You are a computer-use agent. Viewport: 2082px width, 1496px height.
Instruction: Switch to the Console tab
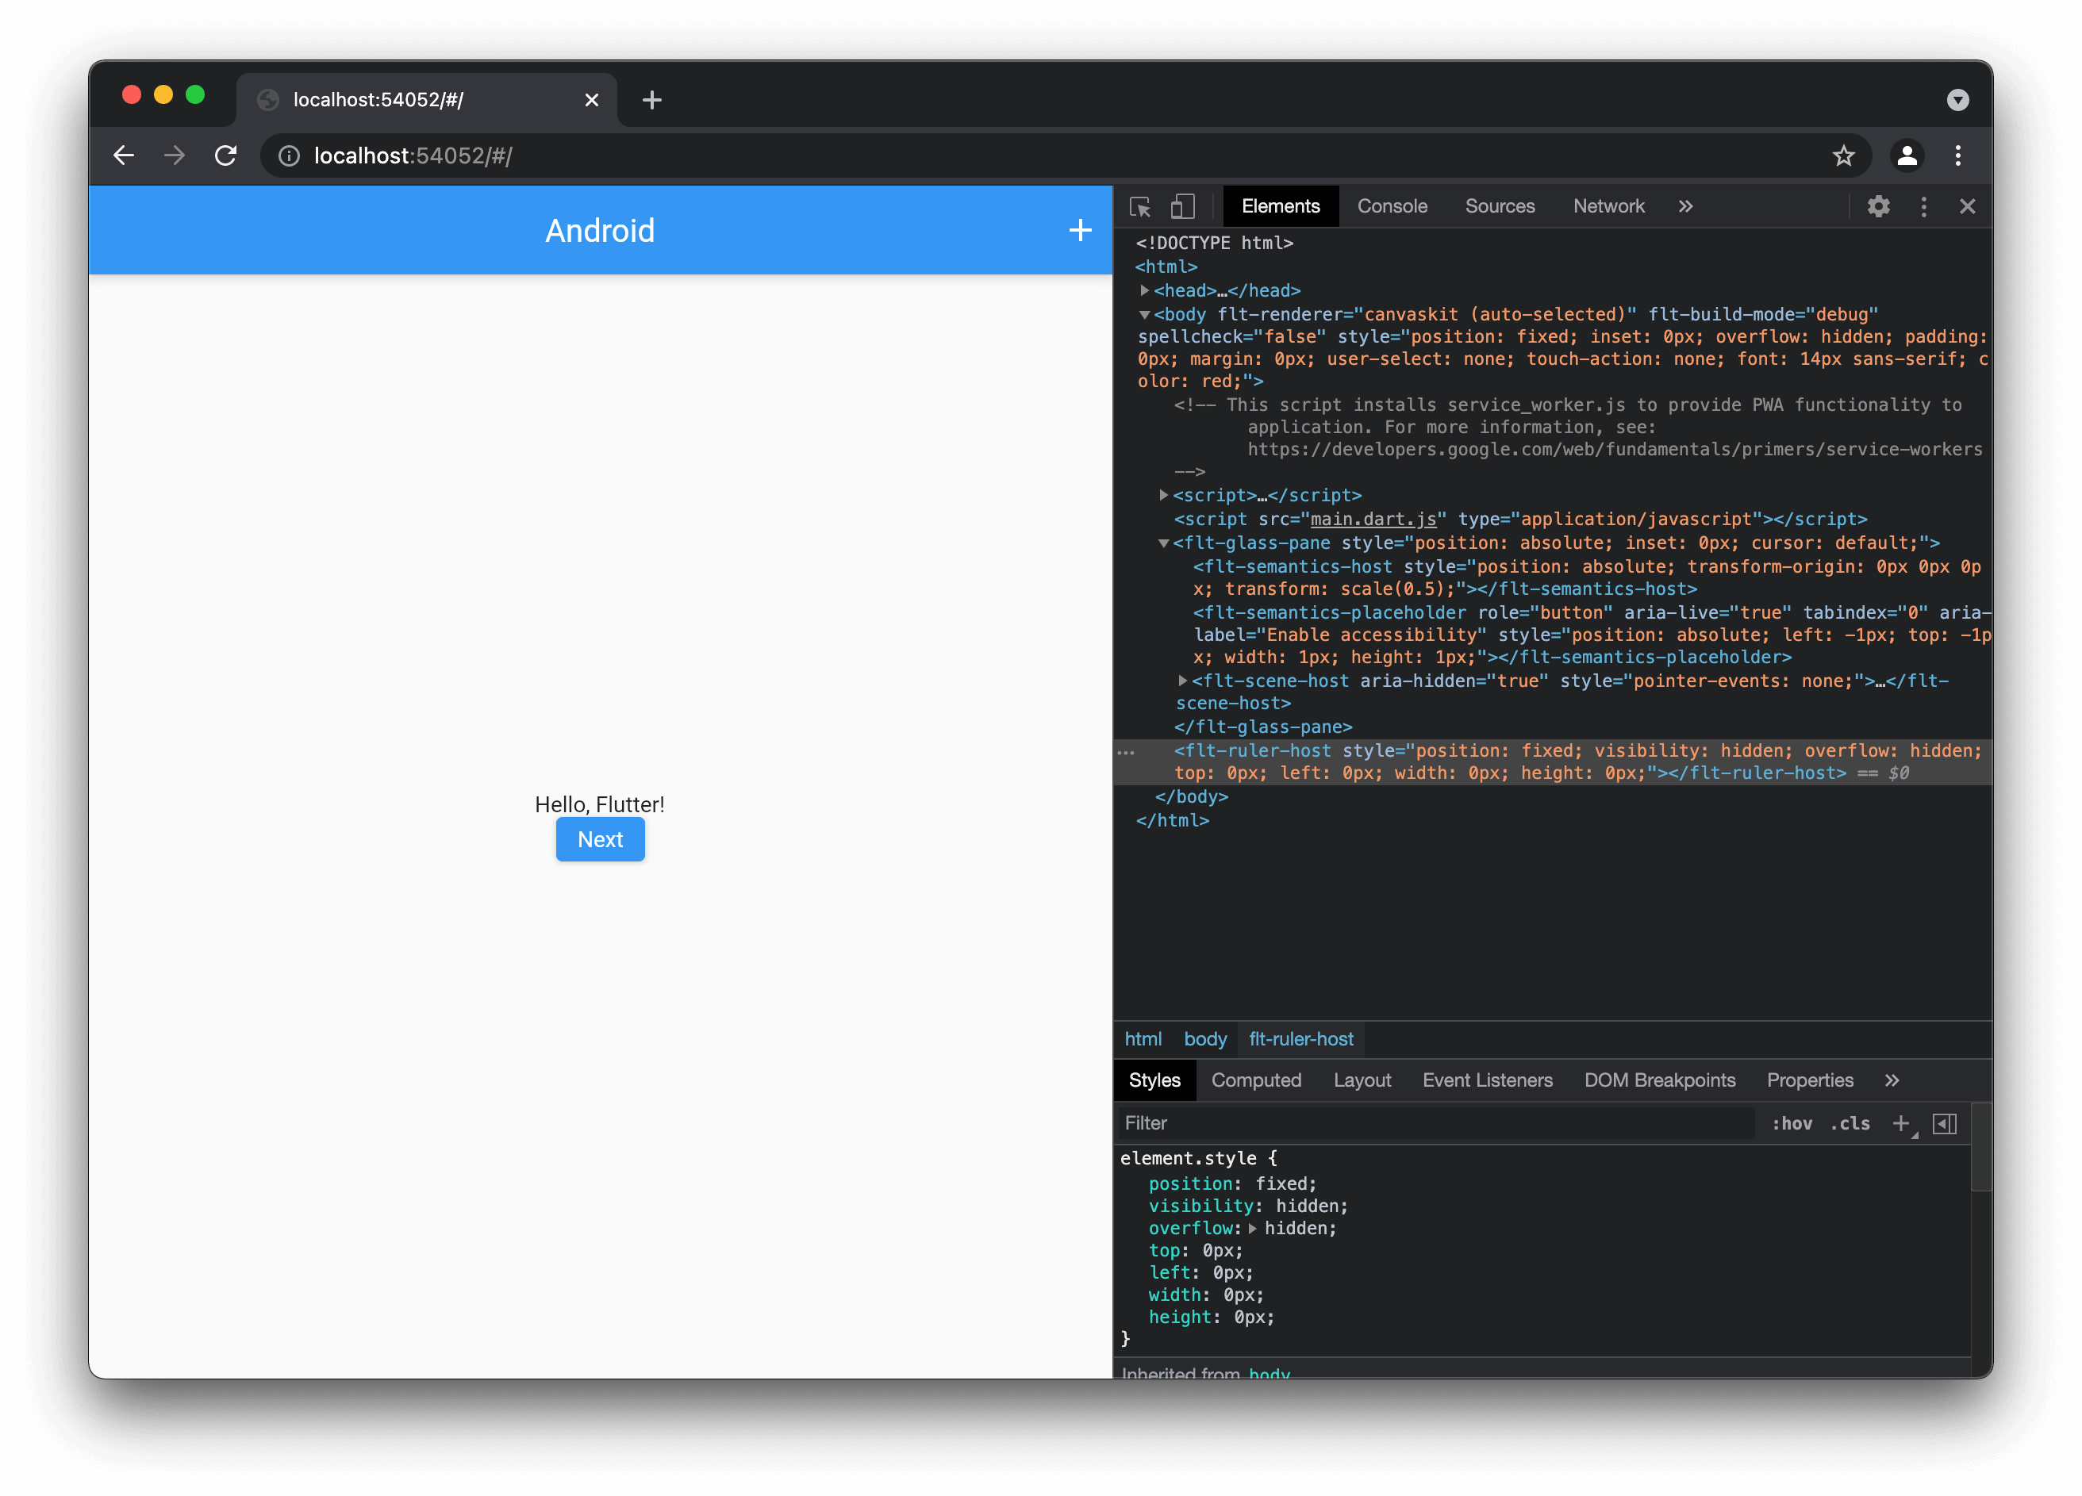pyautogui.click(x=1392, y=206)
